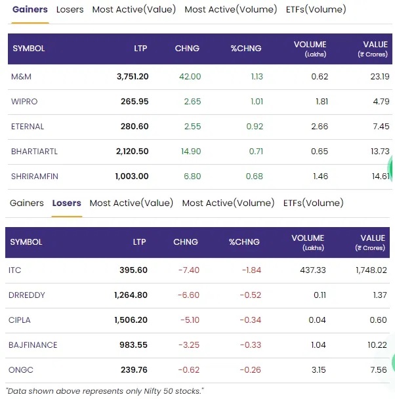Select the BHARTIARTL symbol

point(34,152)
